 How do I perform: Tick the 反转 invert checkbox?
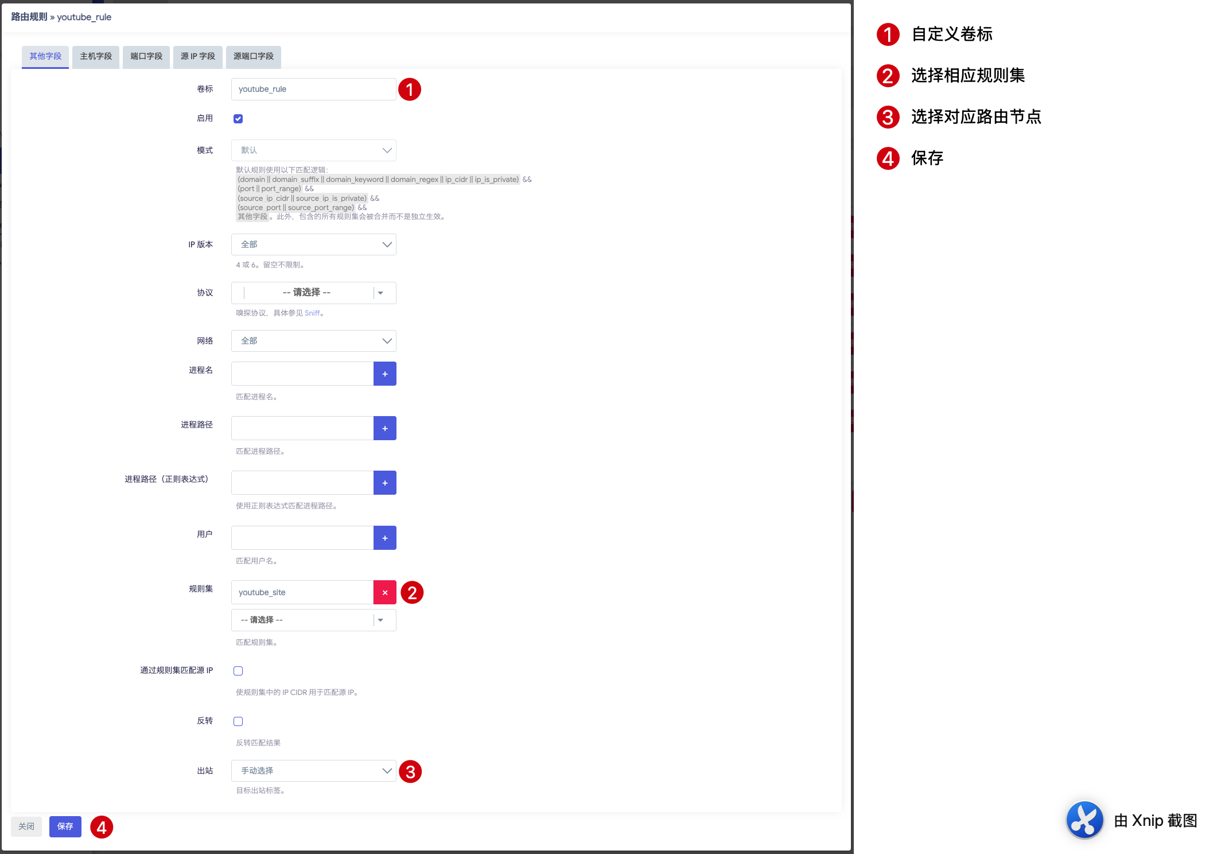pos(238,721)
